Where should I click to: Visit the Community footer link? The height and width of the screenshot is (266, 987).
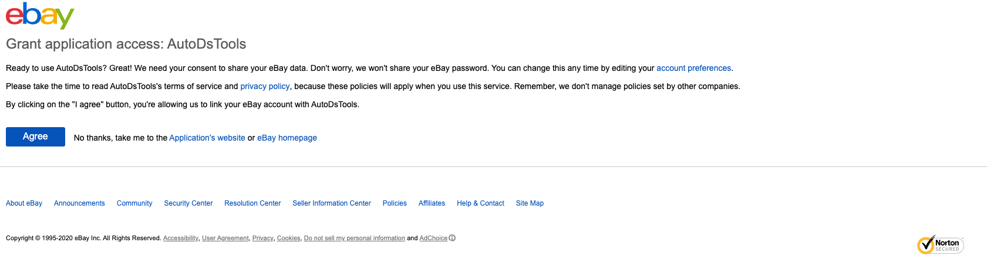tap(134, 203)
